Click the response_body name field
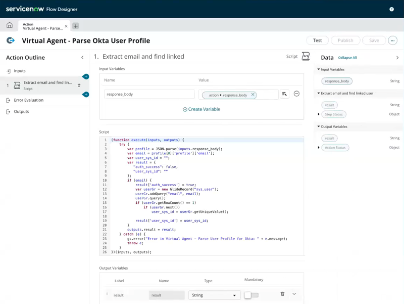The image size is (404, 304). click(149, 94)
